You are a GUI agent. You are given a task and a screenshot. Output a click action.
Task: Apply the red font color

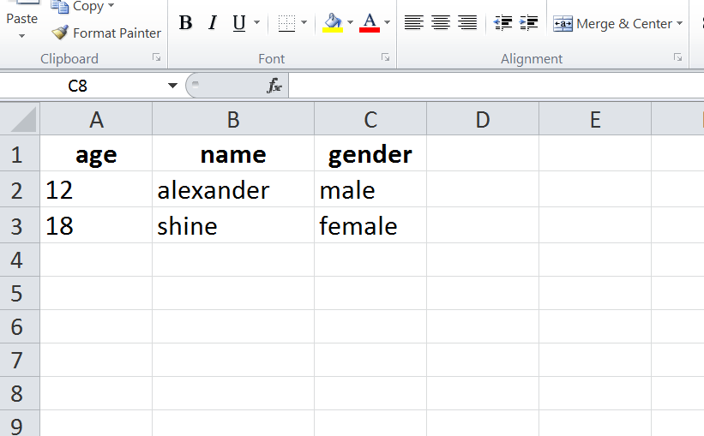coord(370,23)
